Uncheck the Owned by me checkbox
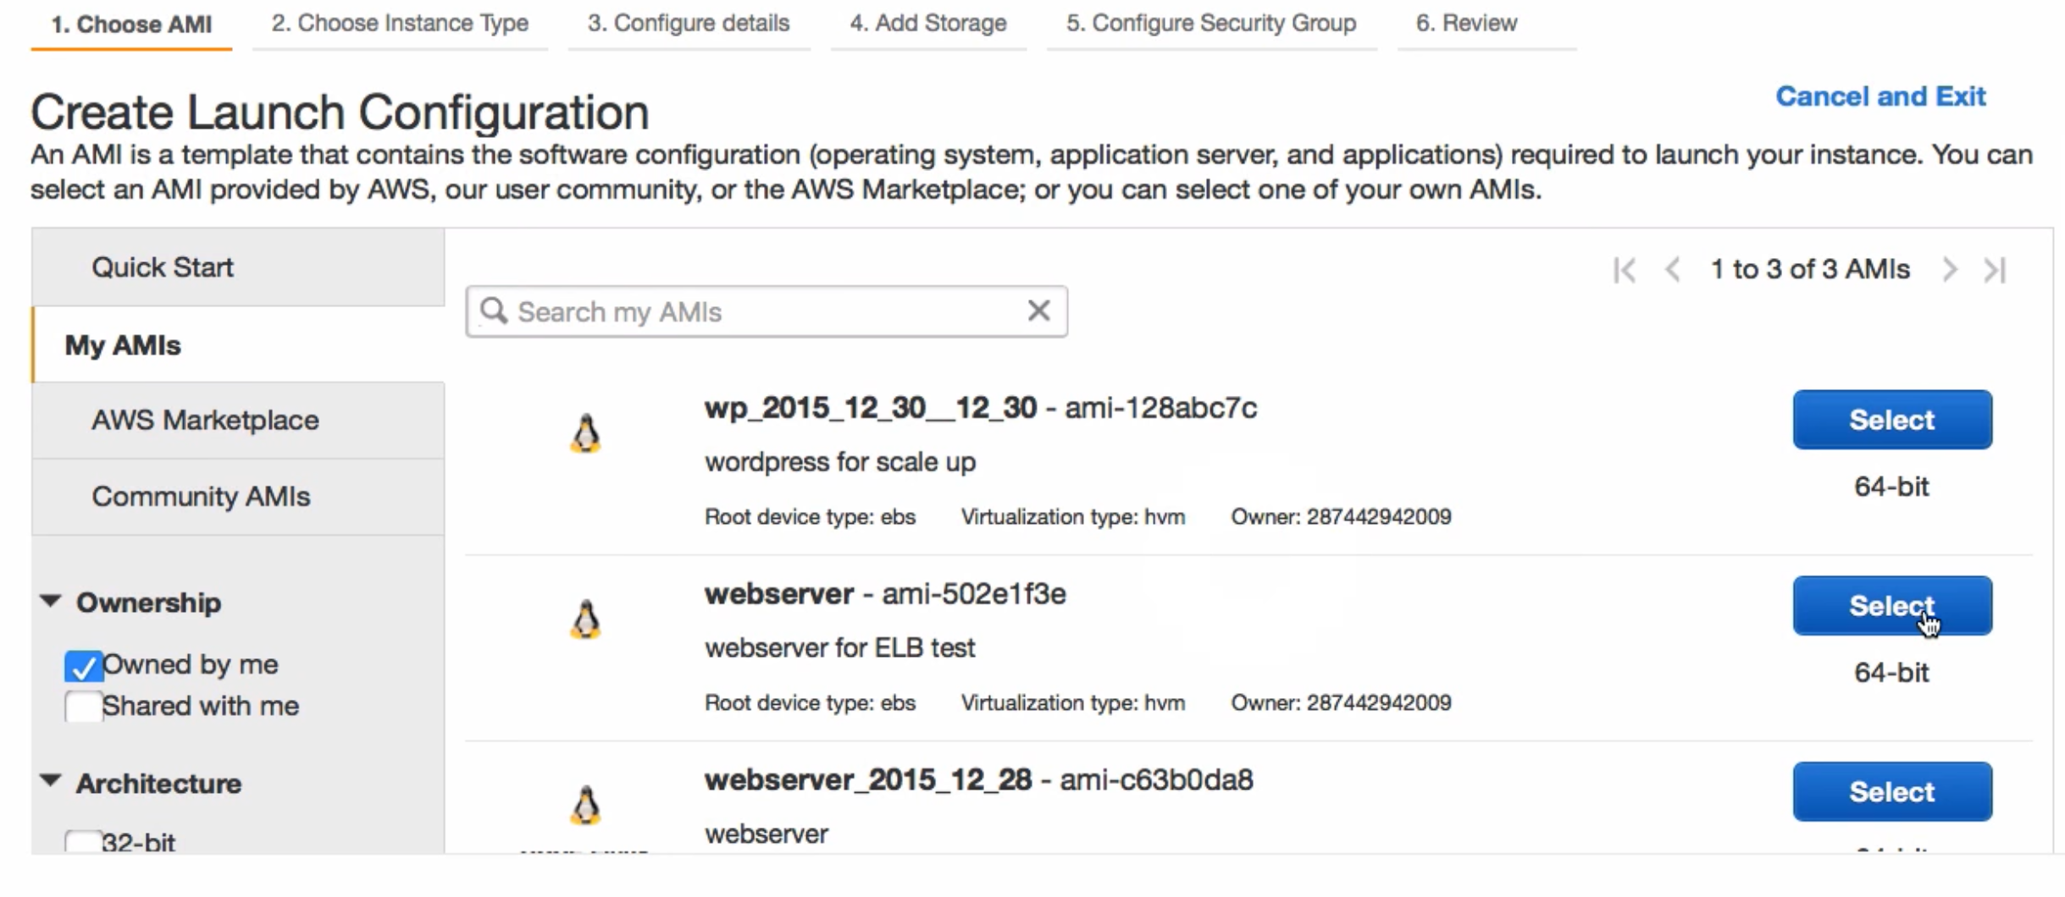2065x897 pixels. point(83,666)
